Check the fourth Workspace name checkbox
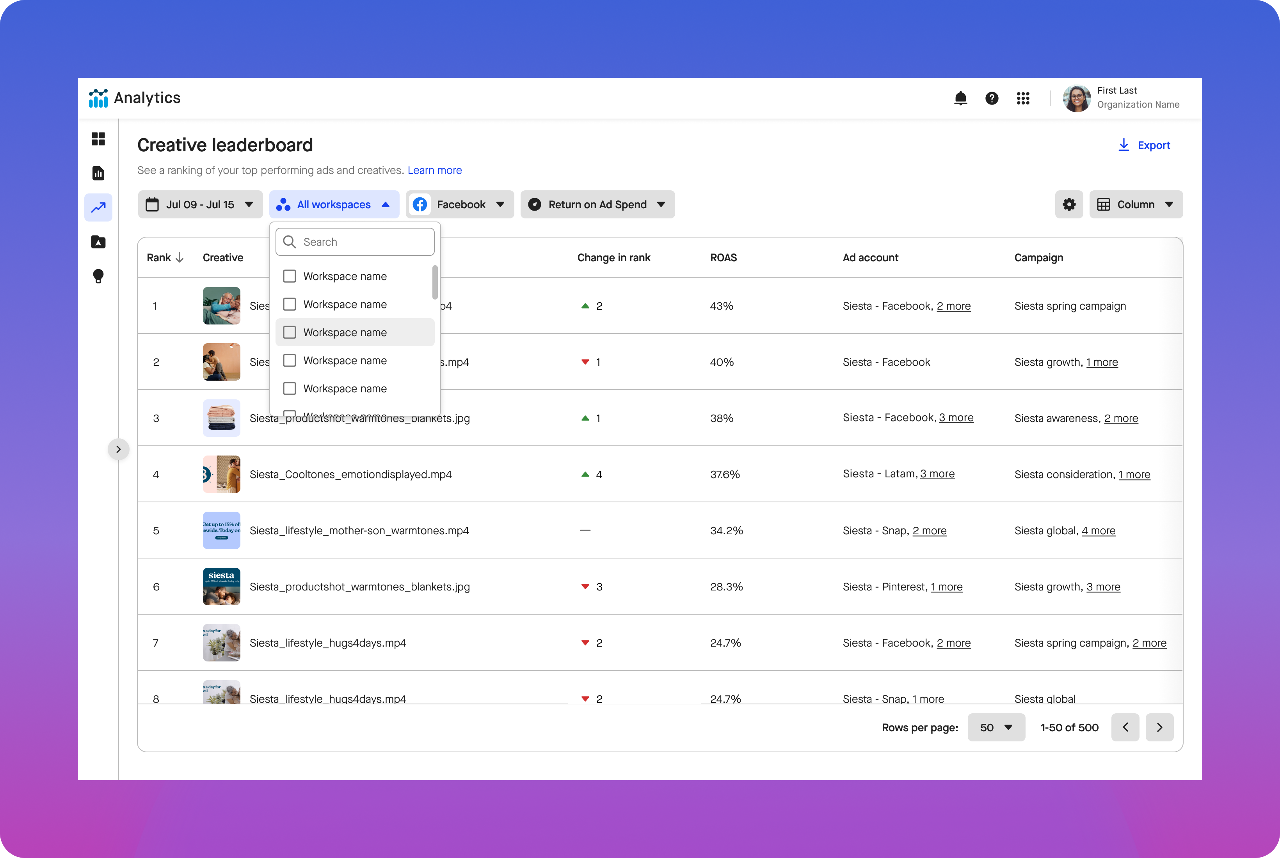 click(290, 361)
